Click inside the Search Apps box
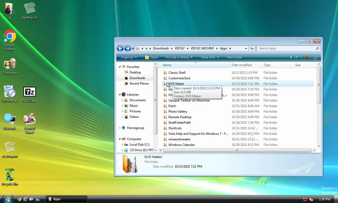 (286, 48)
